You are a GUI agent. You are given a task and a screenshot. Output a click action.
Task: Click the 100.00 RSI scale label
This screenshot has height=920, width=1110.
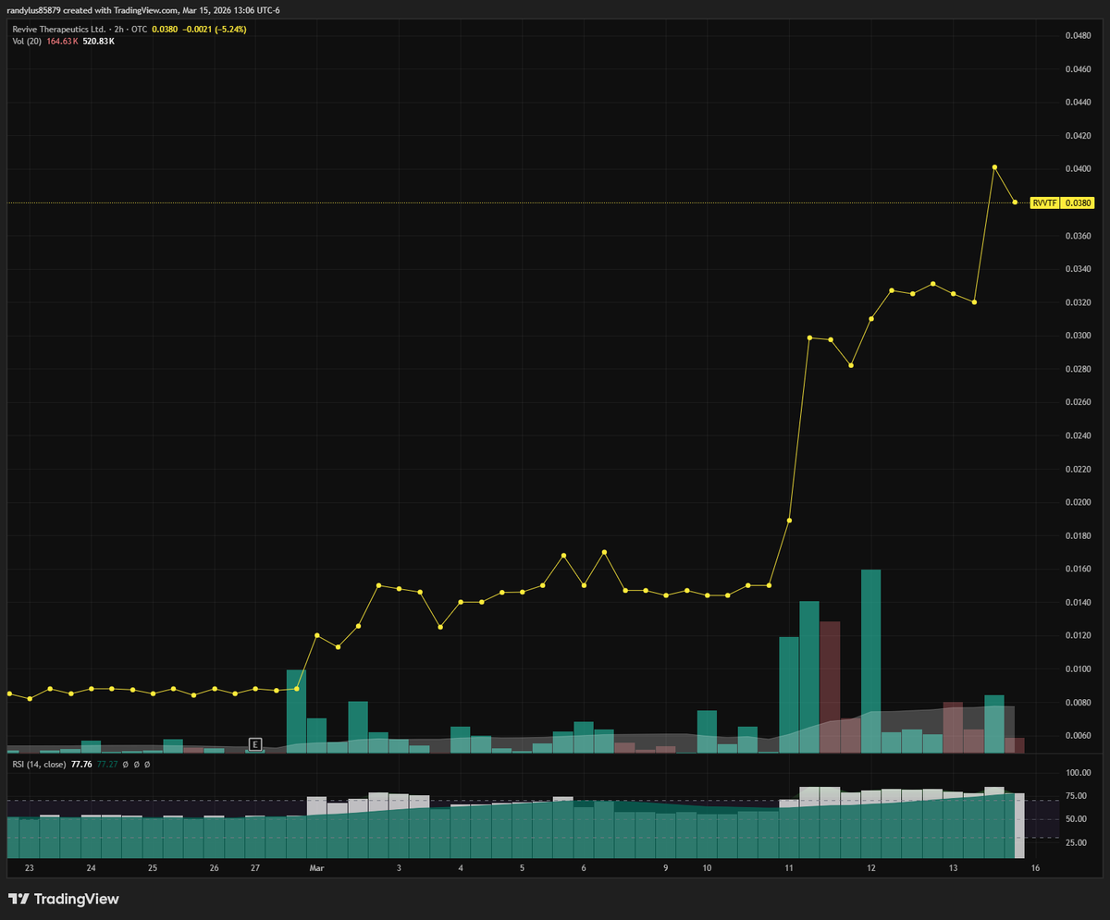click(1079, 773)
